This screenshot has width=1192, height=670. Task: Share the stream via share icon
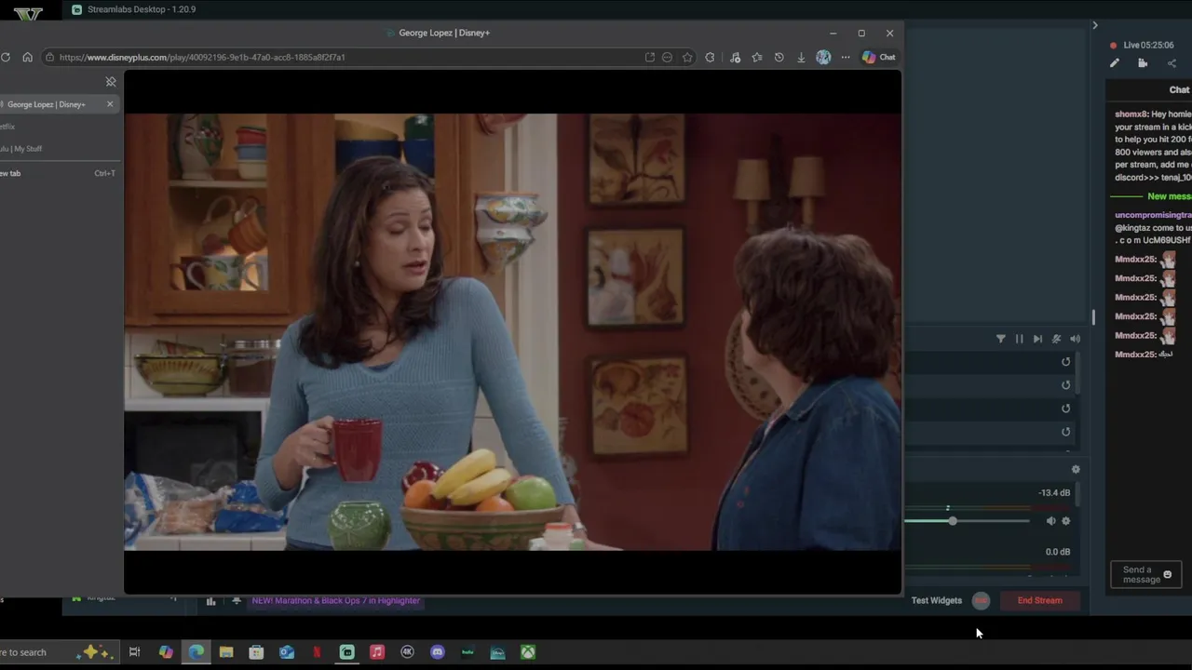click(1172, 63)
